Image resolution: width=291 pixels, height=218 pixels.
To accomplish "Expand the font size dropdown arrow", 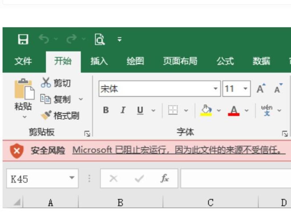I will tap(245, 89).
